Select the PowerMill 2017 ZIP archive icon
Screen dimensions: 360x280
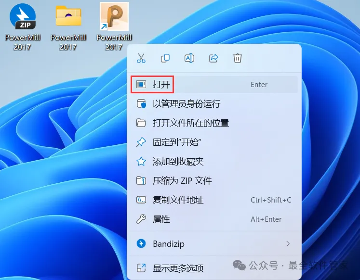click(x=23, y=27)
